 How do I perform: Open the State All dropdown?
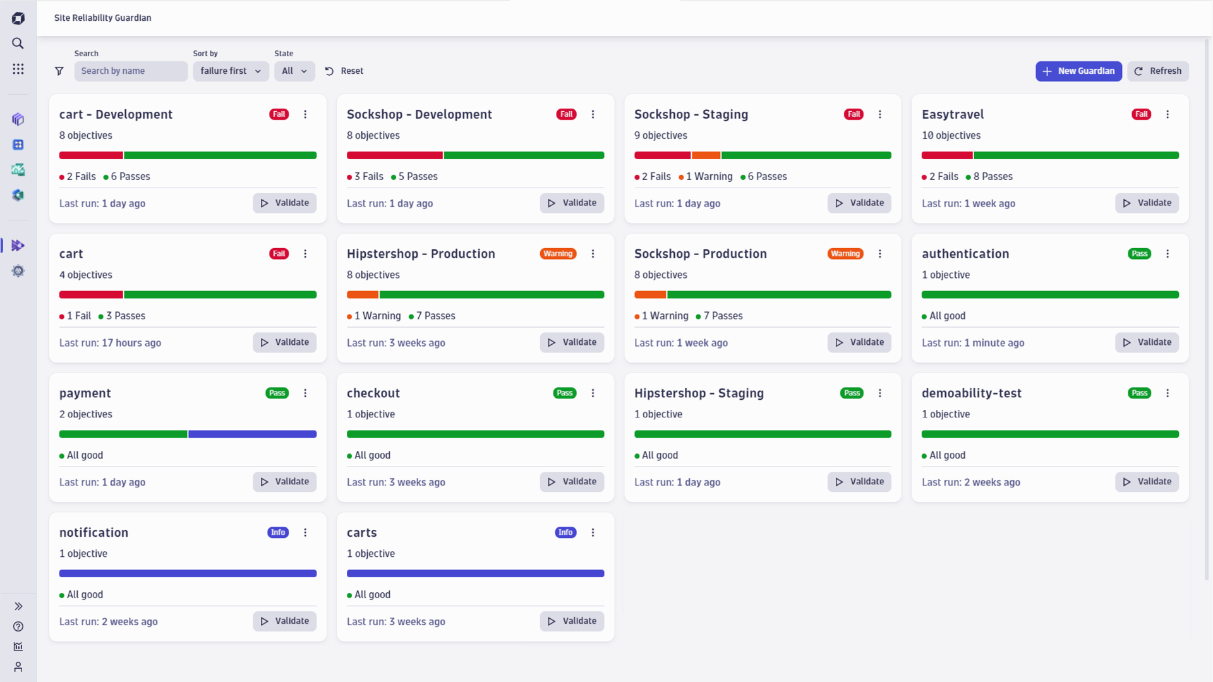(x=294, y=71)
